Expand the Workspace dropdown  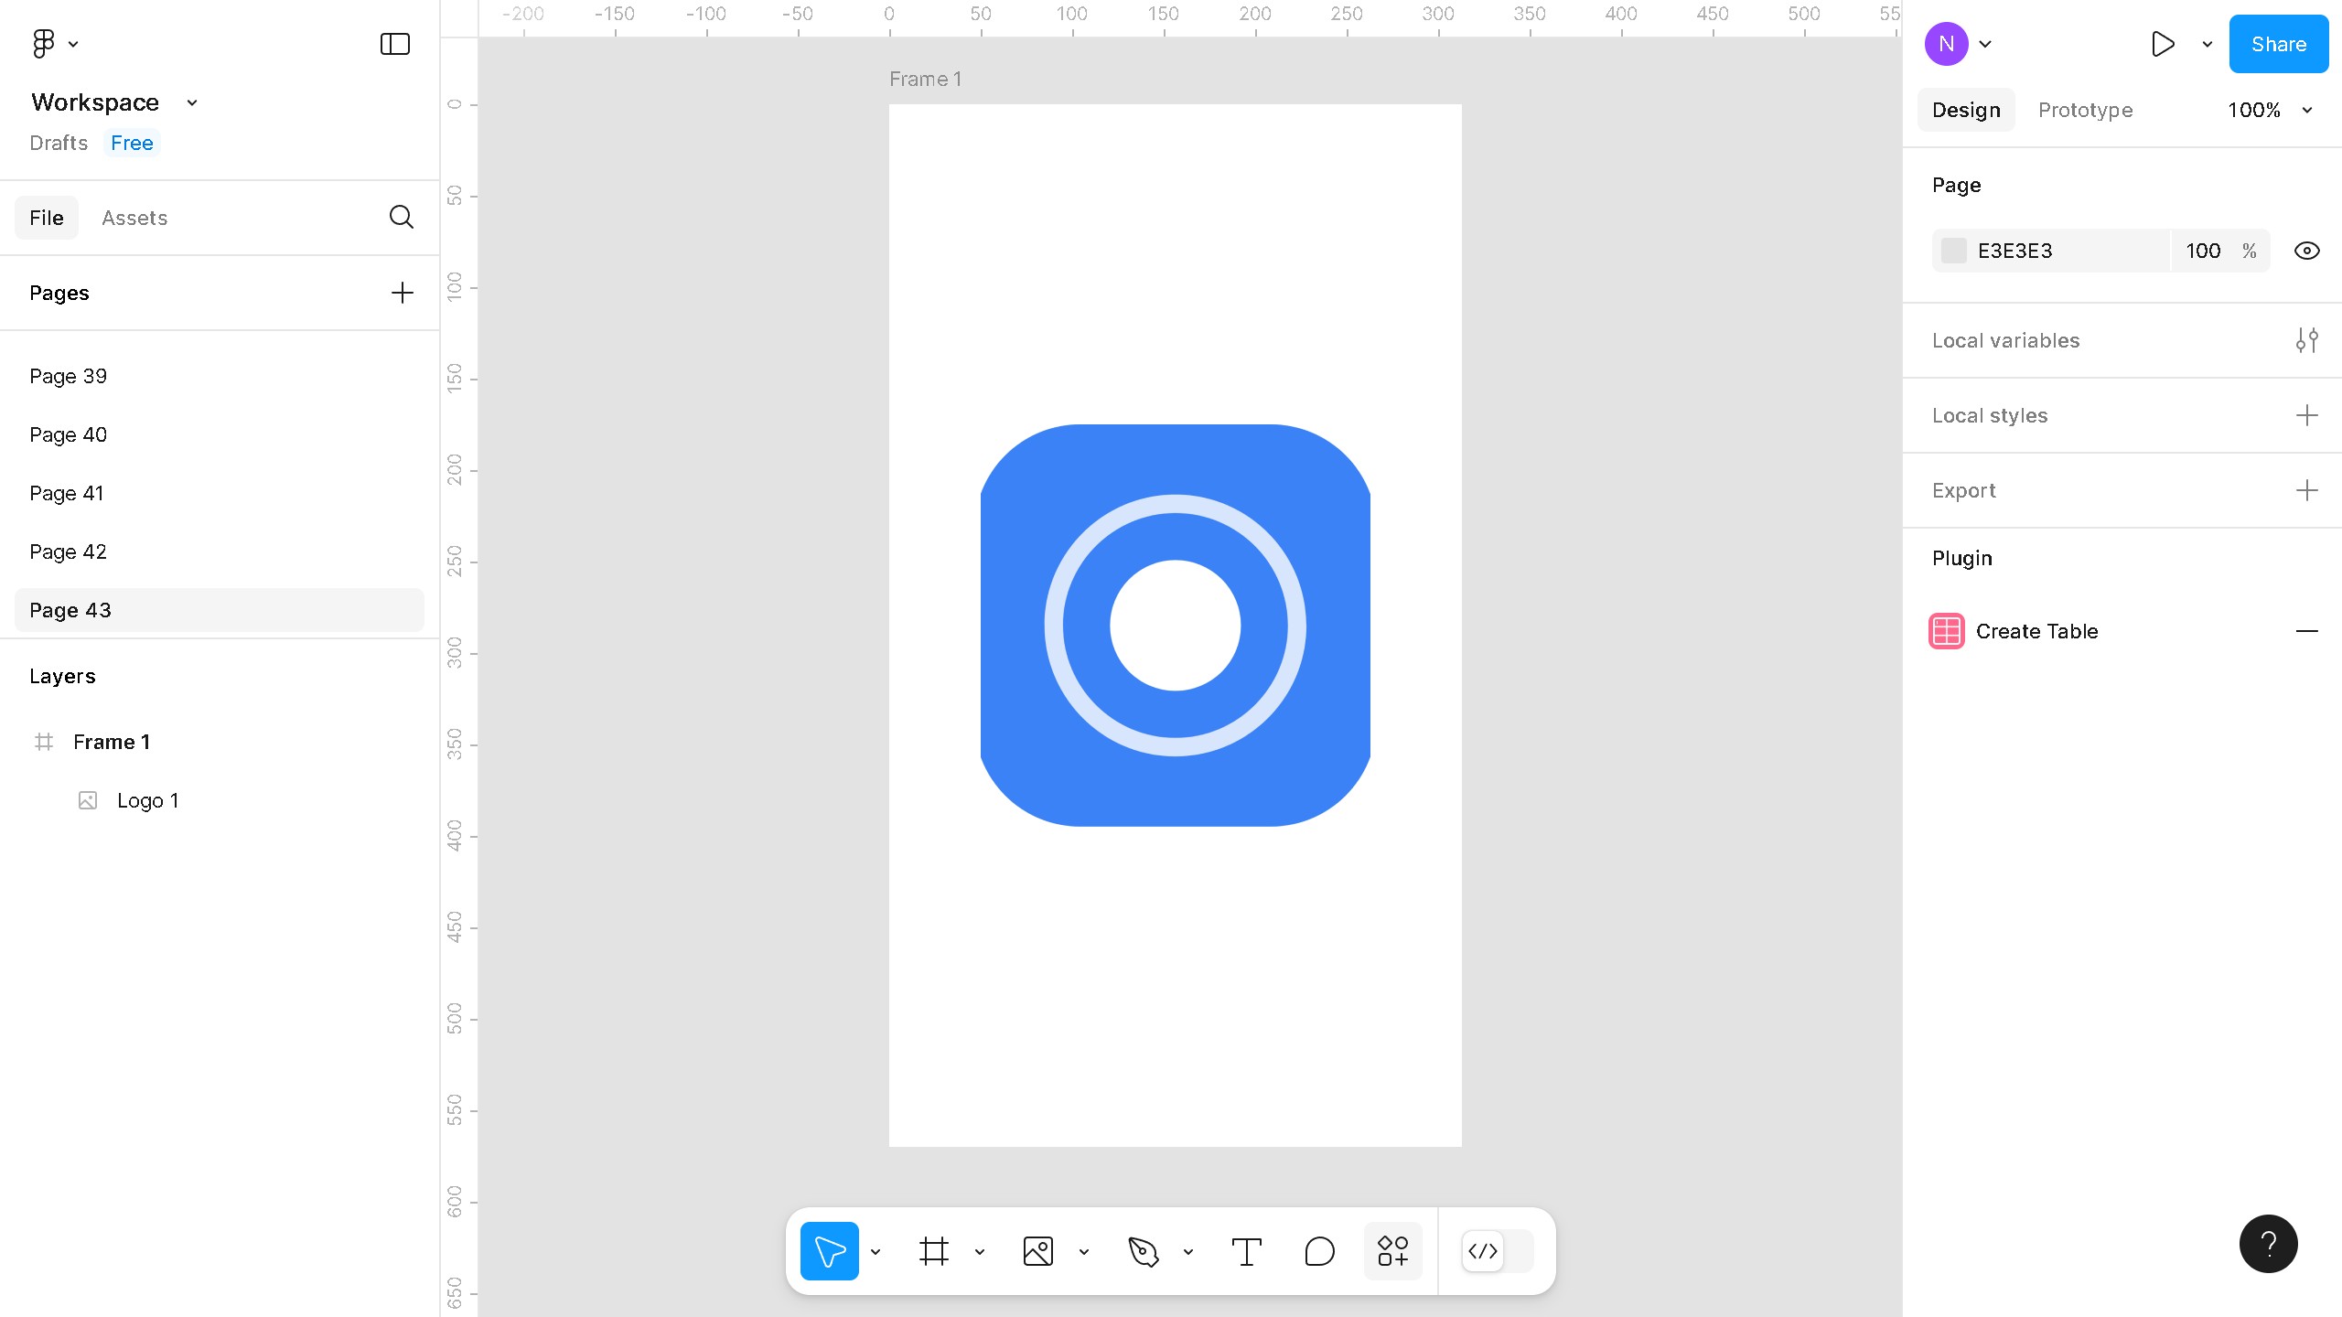coord(190,102)
